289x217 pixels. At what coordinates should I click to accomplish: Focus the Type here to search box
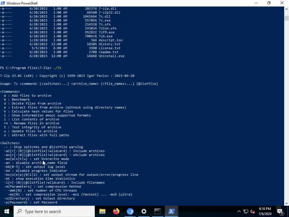(x=54, y=211)
